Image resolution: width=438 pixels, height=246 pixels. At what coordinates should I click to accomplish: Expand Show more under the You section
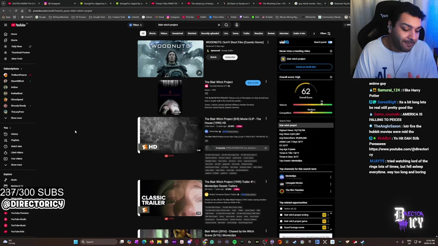(16, 165)
